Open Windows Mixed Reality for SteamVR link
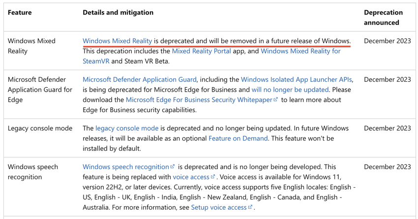 point(300,51)
